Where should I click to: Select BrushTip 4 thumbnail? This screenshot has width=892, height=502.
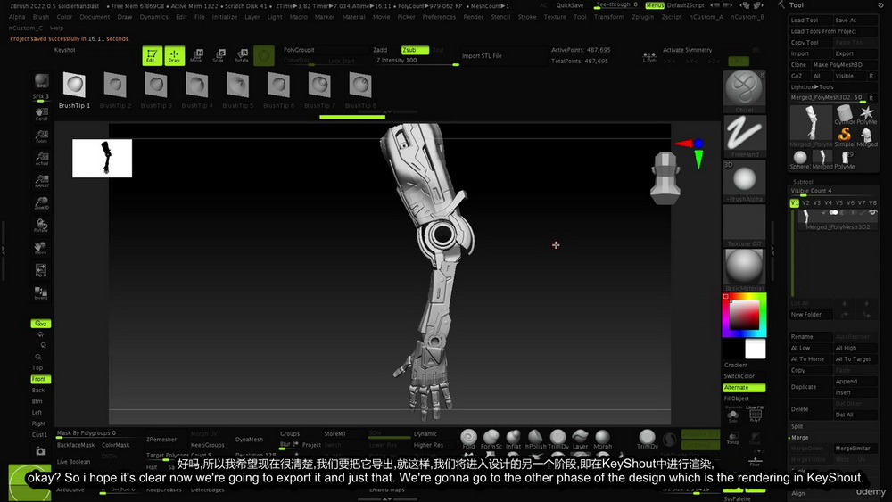pyautogui.click(x=197, y=90)
